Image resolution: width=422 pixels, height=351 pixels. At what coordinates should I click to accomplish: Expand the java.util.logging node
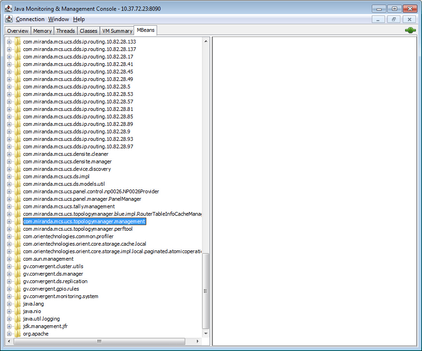tap(9, 319)
